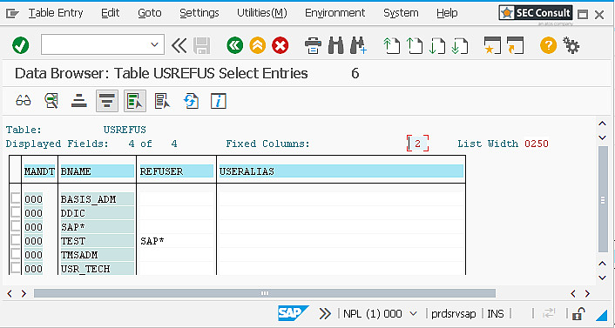Click the green Back button
Image resolution: width=615 pixels, height=328 pixels.
tap(234, 45)
